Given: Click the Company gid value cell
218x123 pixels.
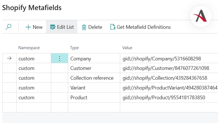Looking at the screenshot, I should click(162, 59).
